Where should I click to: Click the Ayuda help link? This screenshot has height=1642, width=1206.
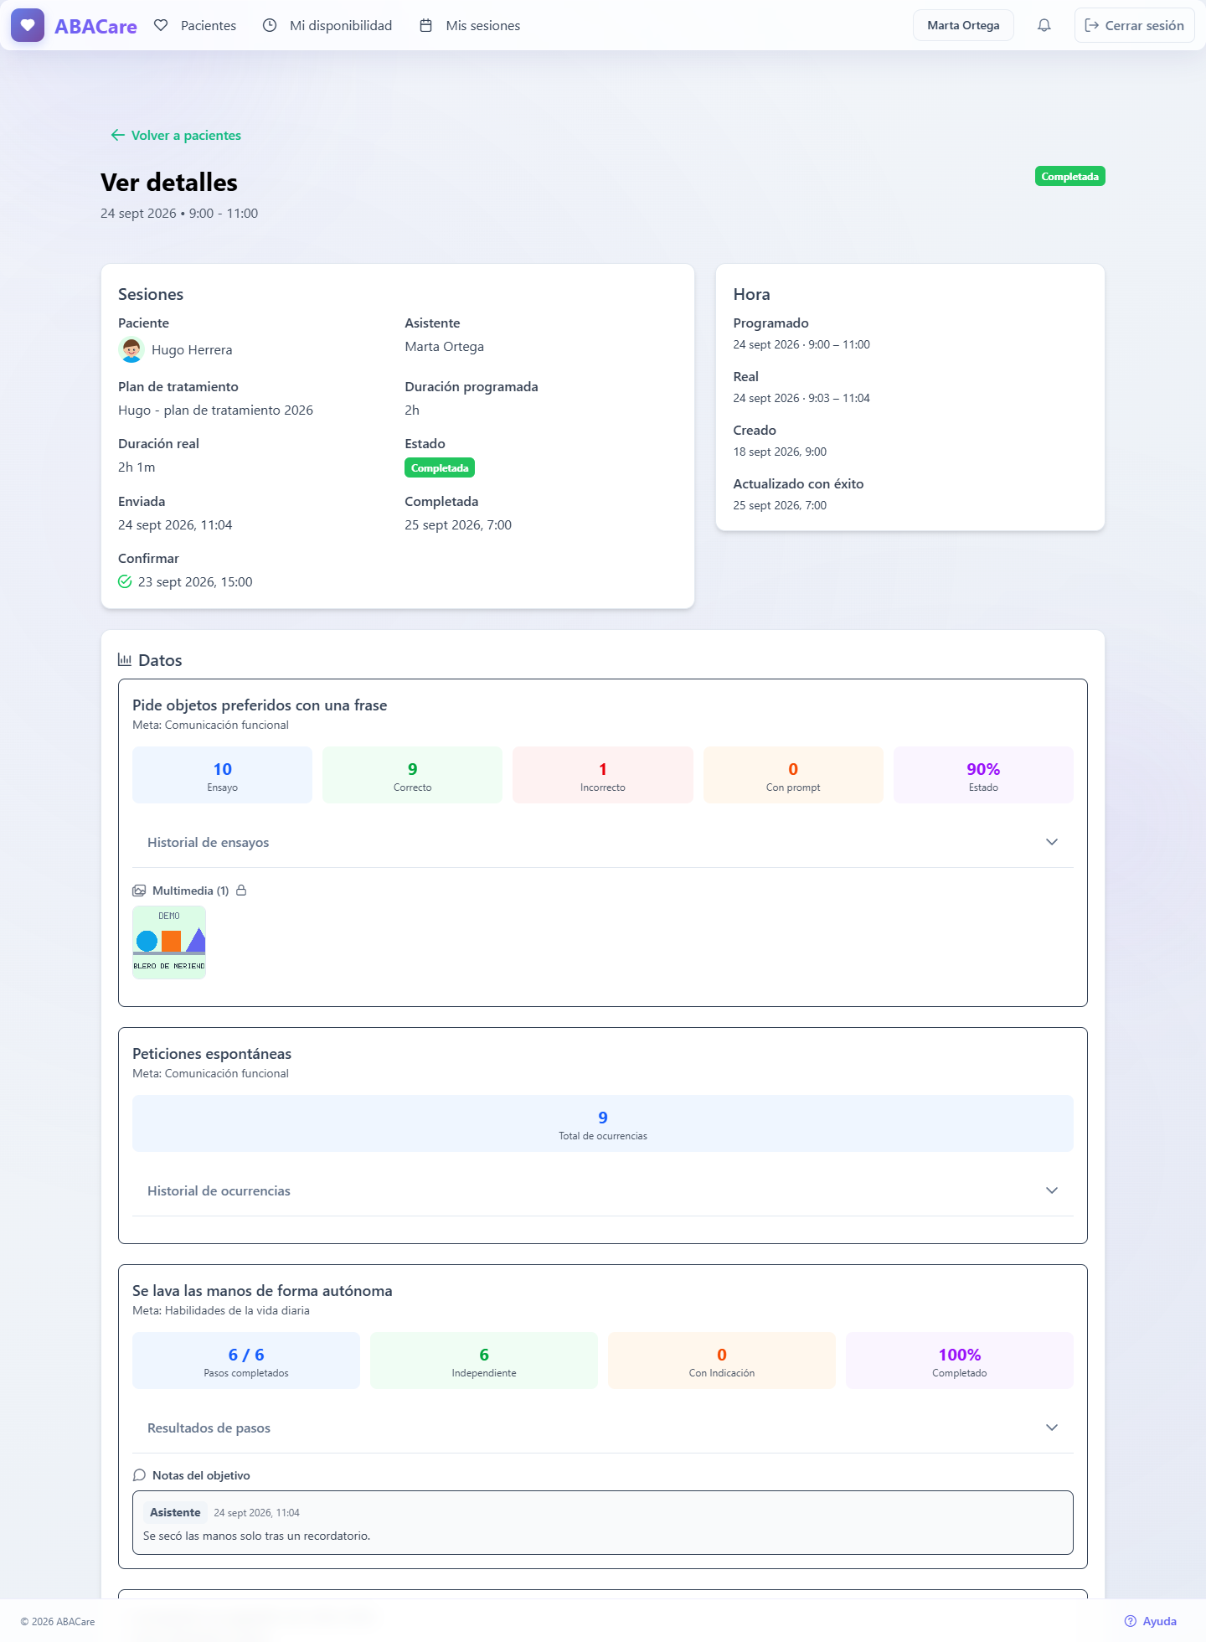point(1150,1621)
